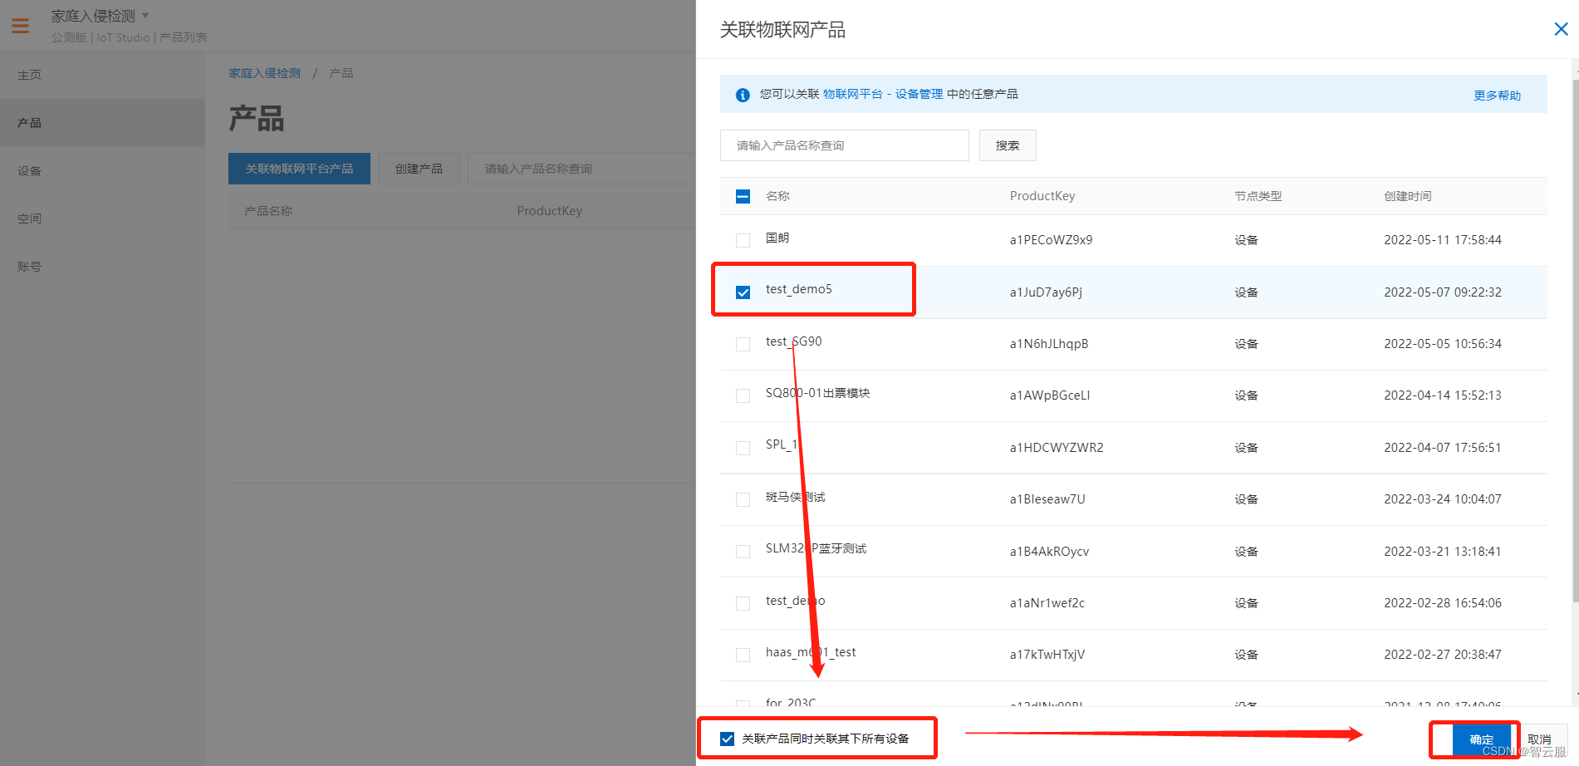Viewport: 1579px width, 766px height.
Task: Close the 关联物联网产品 panel
Action: point(1561,29)
